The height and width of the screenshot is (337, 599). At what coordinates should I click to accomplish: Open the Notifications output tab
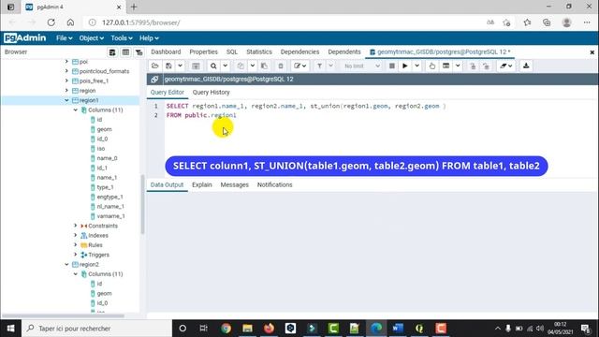[274, 185]
